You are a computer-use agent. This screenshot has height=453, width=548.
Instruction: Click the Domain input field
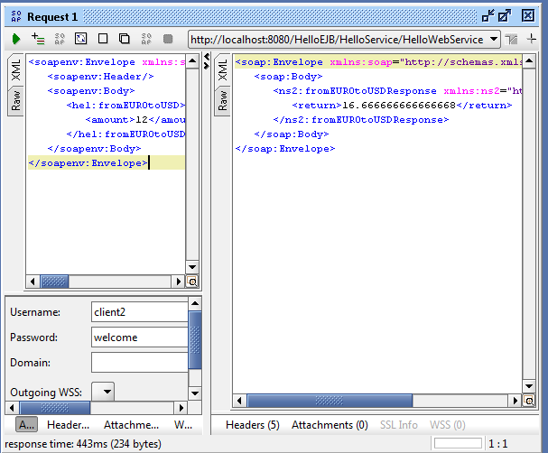[x=138, y=363]
